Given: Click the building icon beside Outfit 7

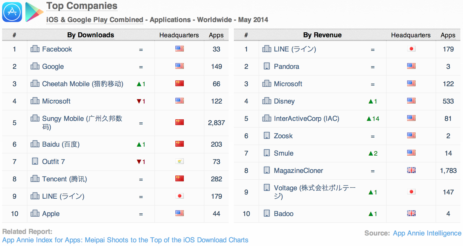Looking at the screenshot, I should (x=35, y=161).
